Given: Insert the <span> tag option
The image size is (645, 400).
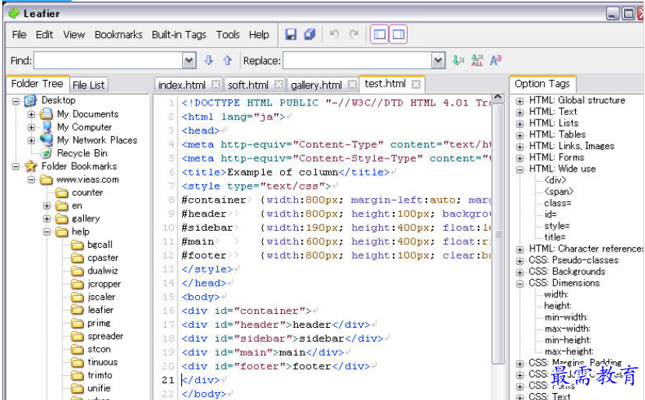Looking at the screenshot, I should [x=558, y=192].
